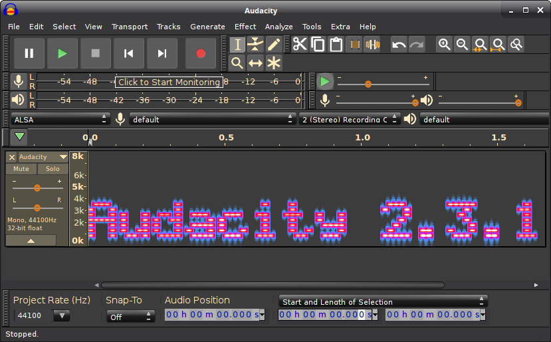The width and height of the screenshot is (551, 342).
Task: Open the Audio Position time format arrow
Action: (262, 315)
